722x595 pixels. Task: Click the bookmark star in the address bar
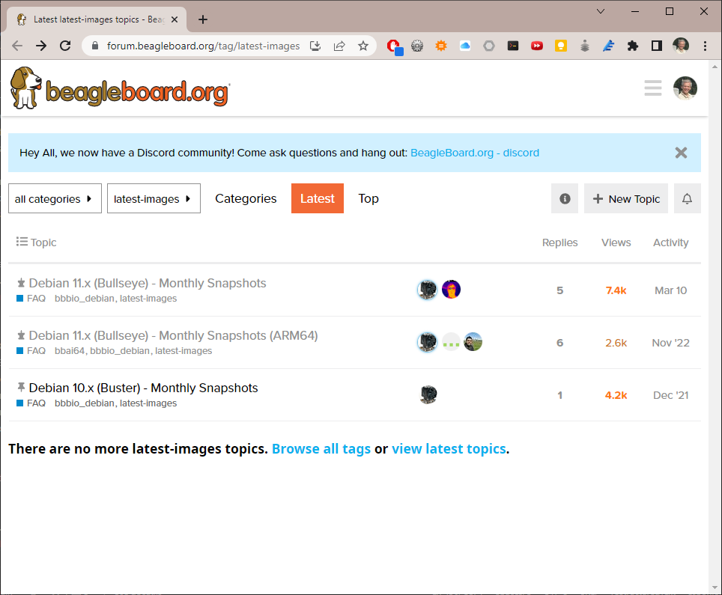point(363,46)
